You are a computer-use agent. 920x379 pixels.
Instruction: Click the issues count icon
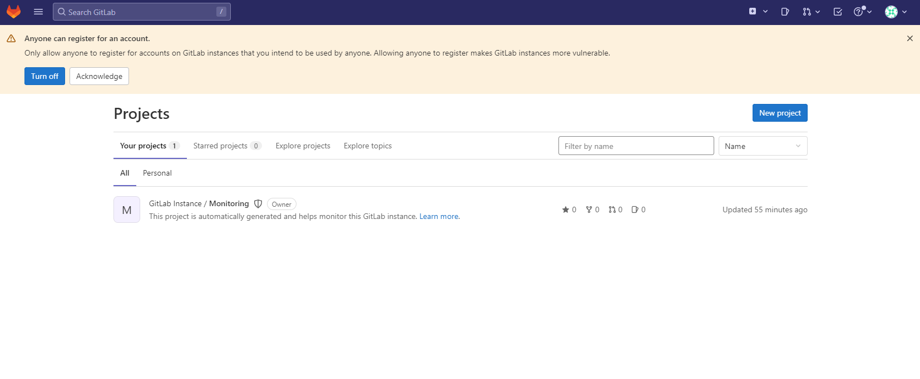(x=635, y=210)
